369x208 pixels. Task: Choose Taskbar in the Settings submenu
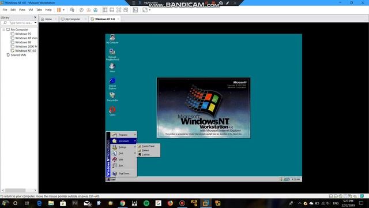tap(149, 155)
